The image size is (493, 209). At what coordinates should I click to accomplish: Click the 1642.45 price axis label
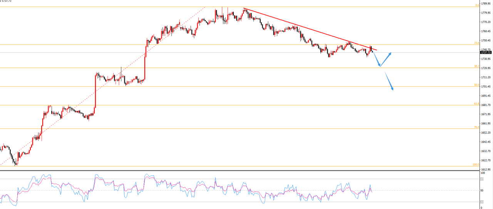486,142
